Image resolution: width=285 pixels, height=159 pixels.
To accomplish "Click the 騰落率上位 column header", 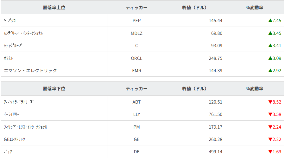I will click(54, 8).
